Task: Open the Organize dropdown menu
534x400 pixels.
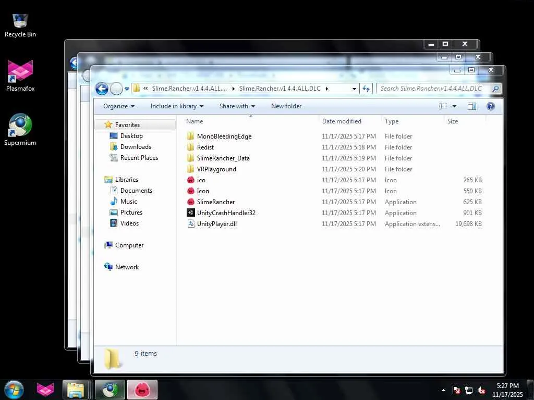Action: [x=119, y=106]
